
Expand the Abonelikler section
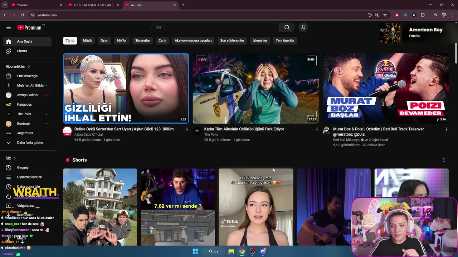tap(18, 66)
